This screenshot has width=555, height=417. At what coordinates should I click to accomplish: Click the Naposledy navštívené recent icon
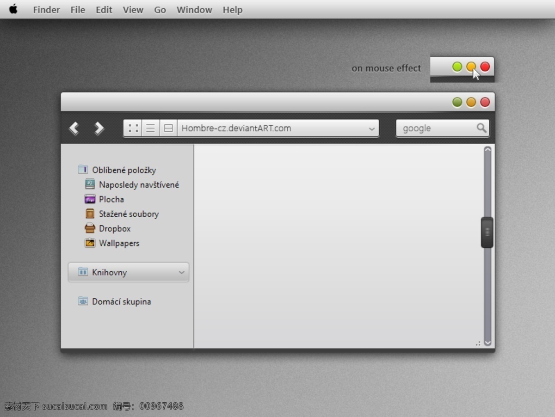click(x=90, y=184)
